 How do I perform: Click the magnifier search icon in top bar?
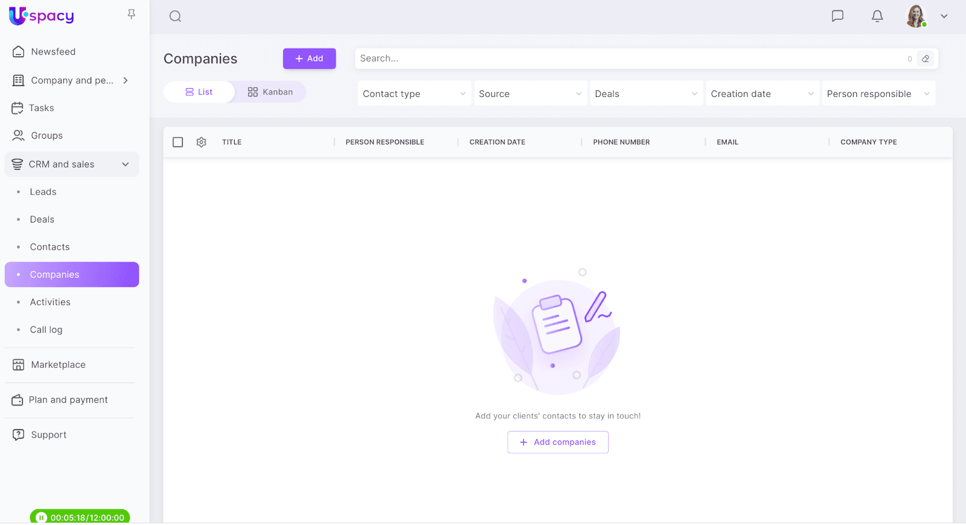pos(175,16)
